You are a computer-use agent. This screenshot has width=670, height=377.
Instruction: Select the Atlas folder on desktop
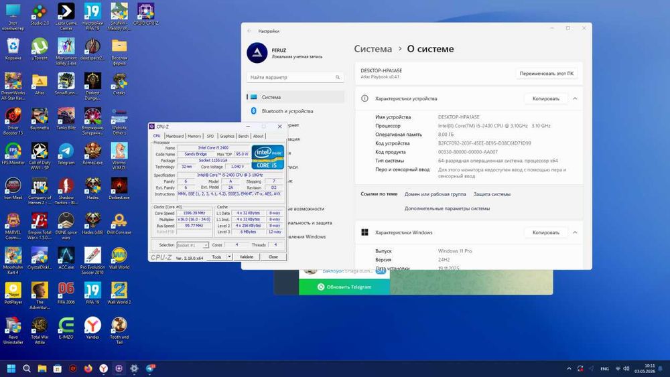tap(40, 84)
